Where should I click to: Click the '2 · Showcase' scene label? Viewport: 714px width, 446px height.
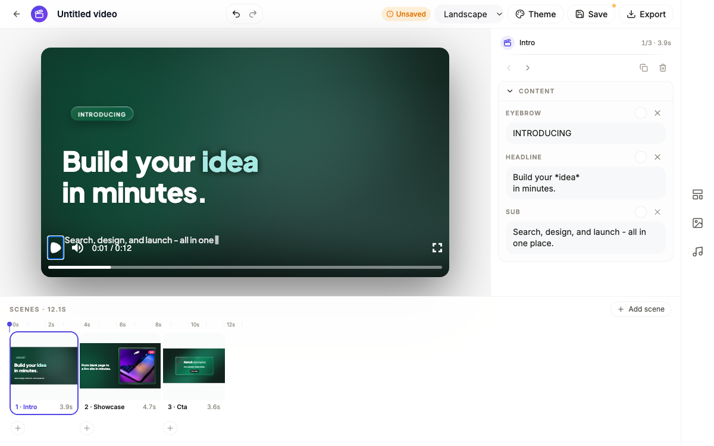coord(105,407)
